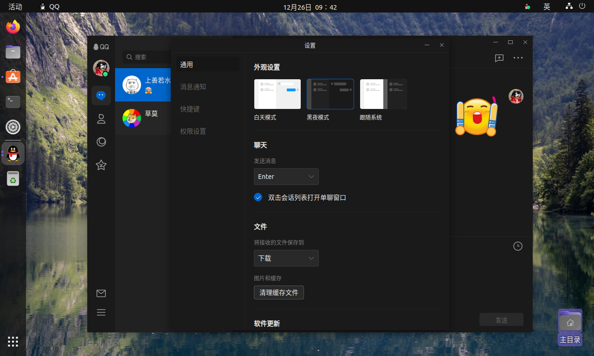This screenshot has width=594, height=356.
Task: Click the new chat bubble plus icon
Action: pyautogui.click(x=499, y=58)
